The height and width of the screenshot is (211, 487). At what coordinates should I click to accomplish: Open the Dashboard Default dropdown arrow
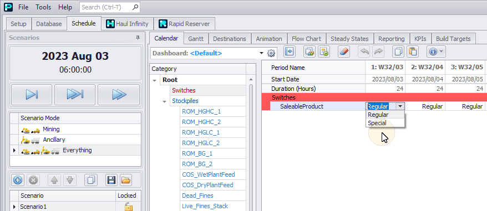coord(261,53)
